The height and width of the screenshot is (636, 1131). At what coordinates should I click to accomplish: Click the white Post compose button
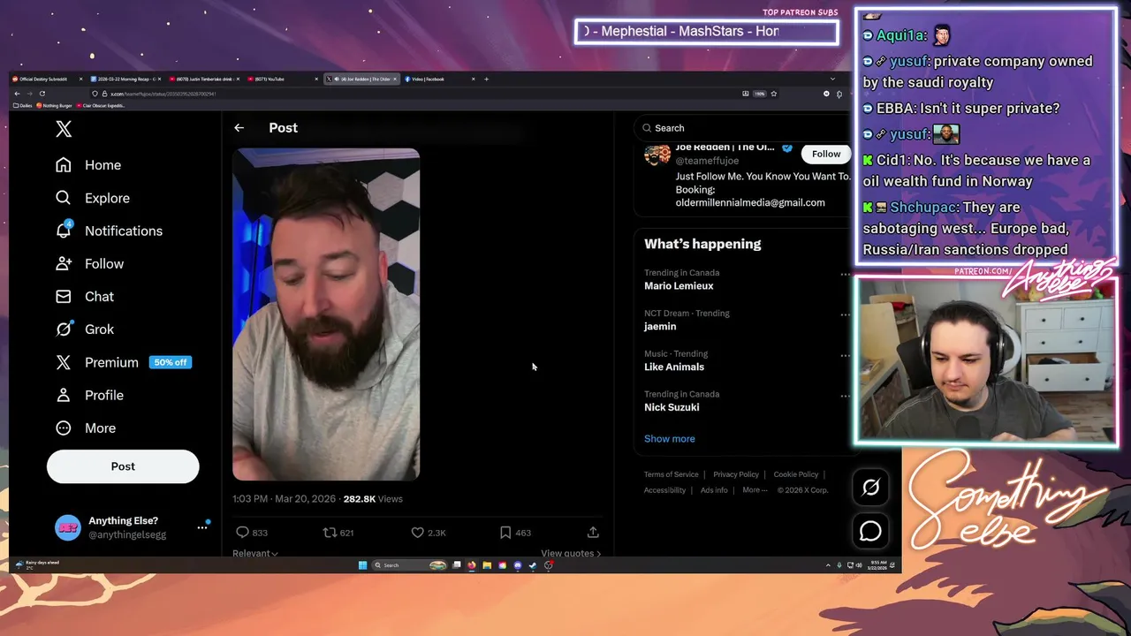(123, 466)
